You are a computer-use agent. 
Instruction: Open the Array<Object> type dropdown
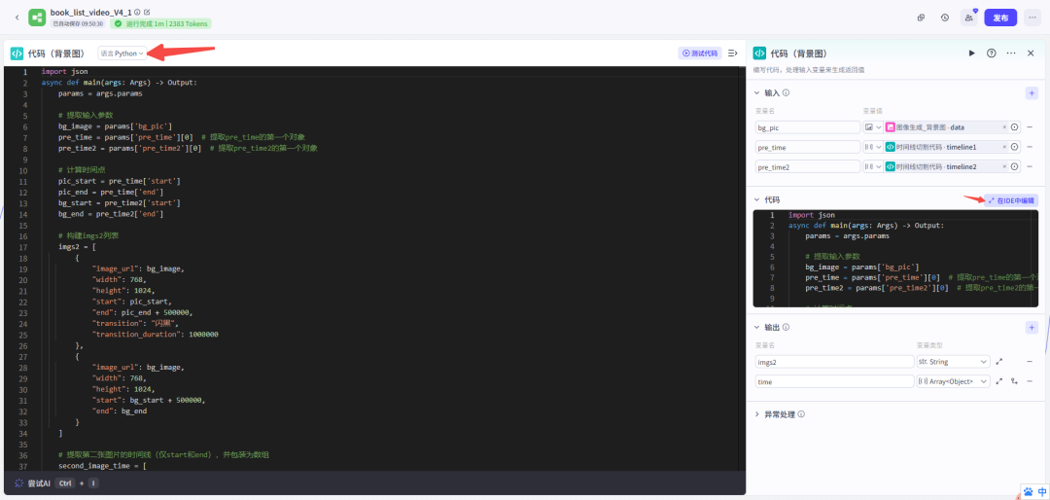pos(953,380)
